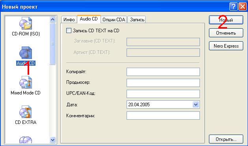Click the date value 20.04.2005

pos(139,105)
